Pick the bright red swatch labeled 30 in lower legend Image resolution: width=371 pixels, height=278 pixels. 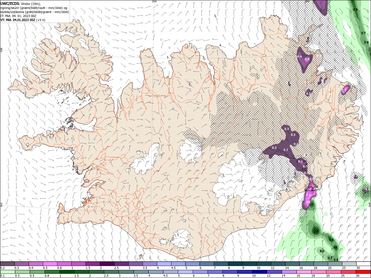[x=363, y=272]
